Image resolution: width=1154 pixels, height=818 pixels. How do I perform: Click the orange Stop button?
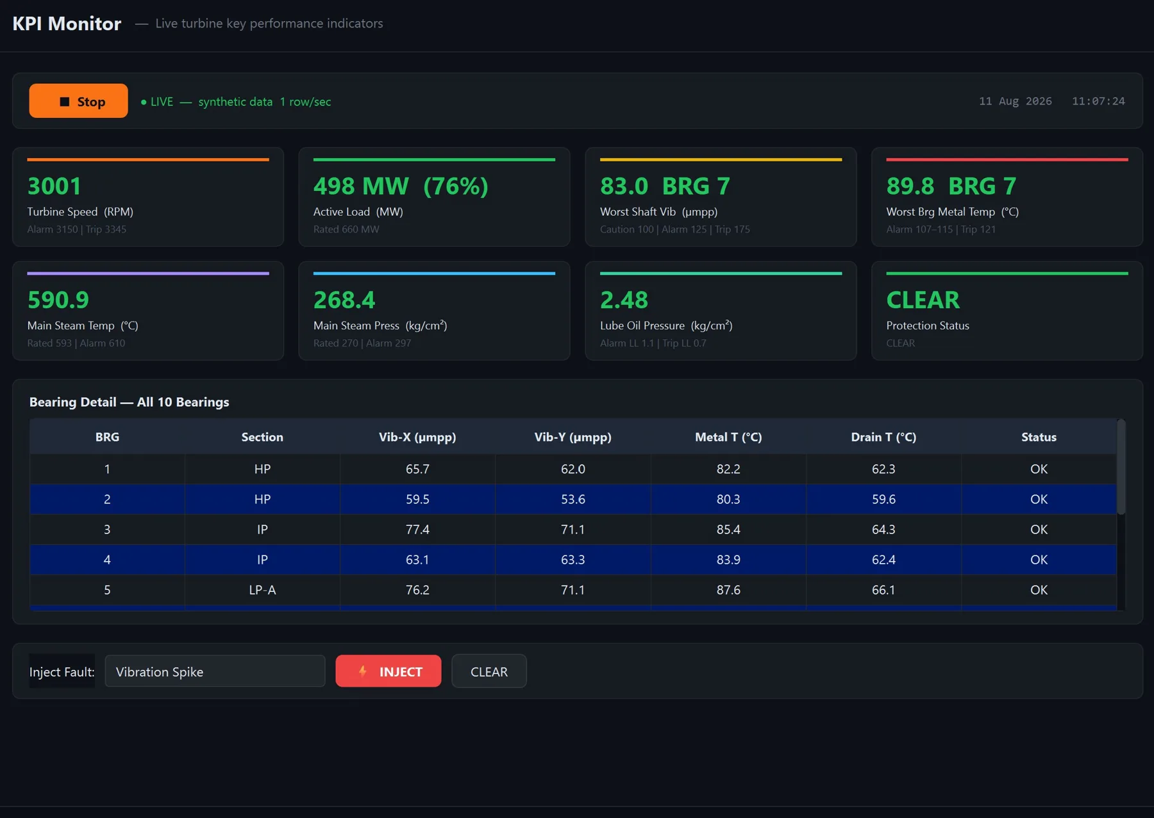(x=78, y=101)
